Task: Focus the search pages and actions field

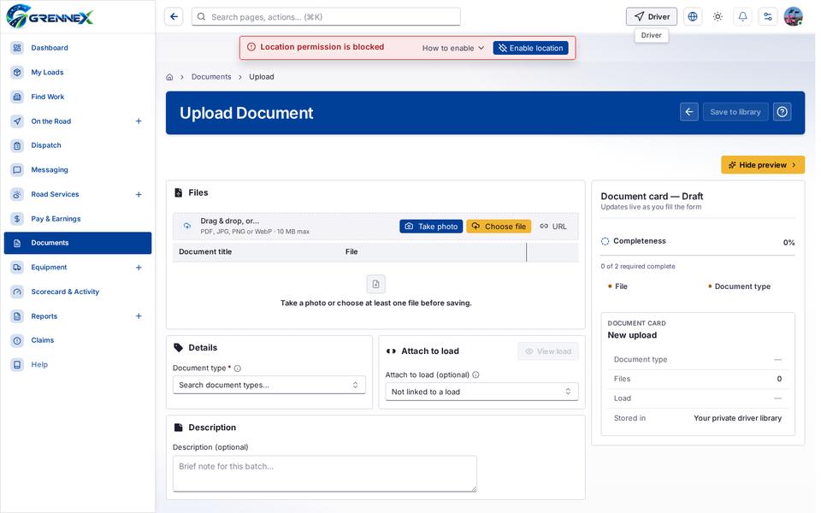Action: coord(326,17)
